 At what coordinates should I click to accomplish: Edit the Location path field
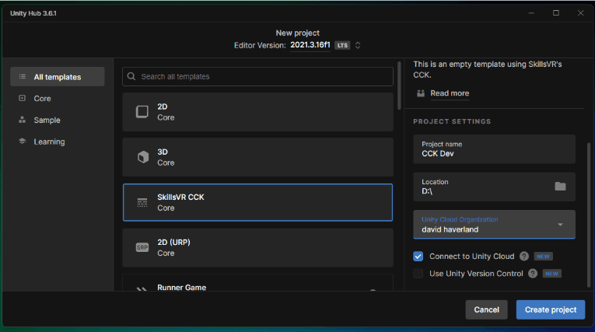click(x=494, y=187)
